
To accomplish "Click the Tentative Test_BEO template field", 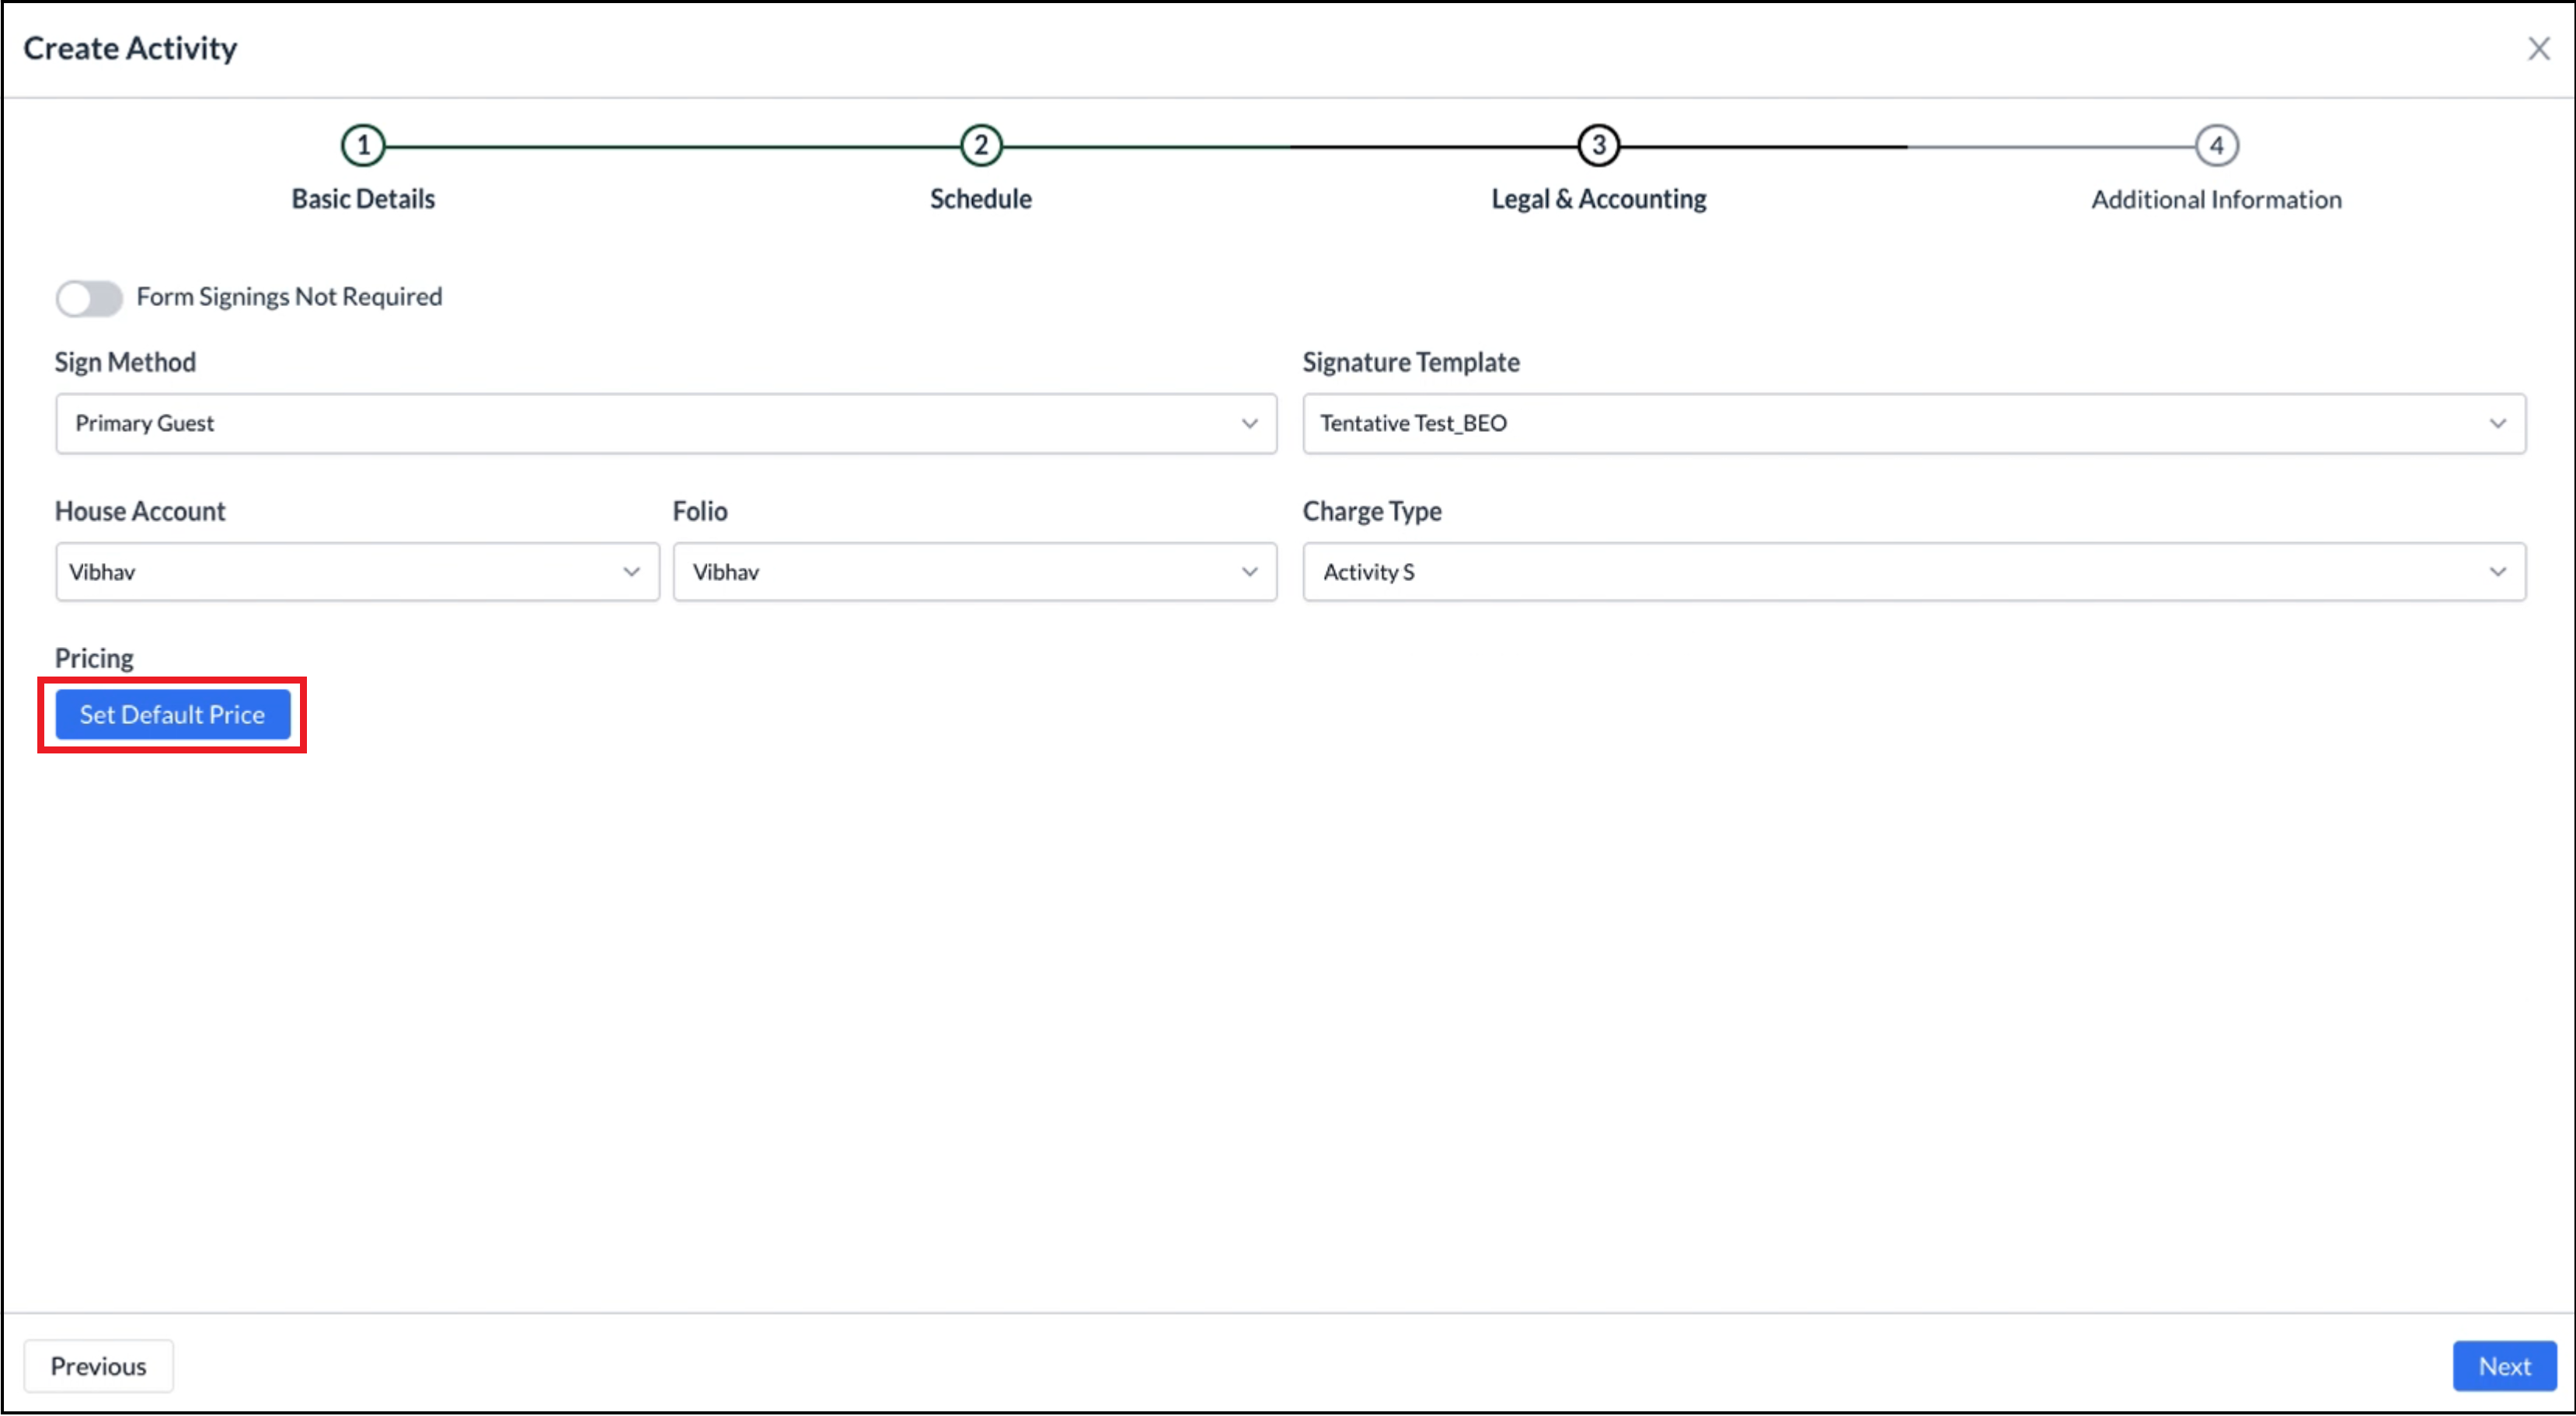I will tap(1700, 423).
